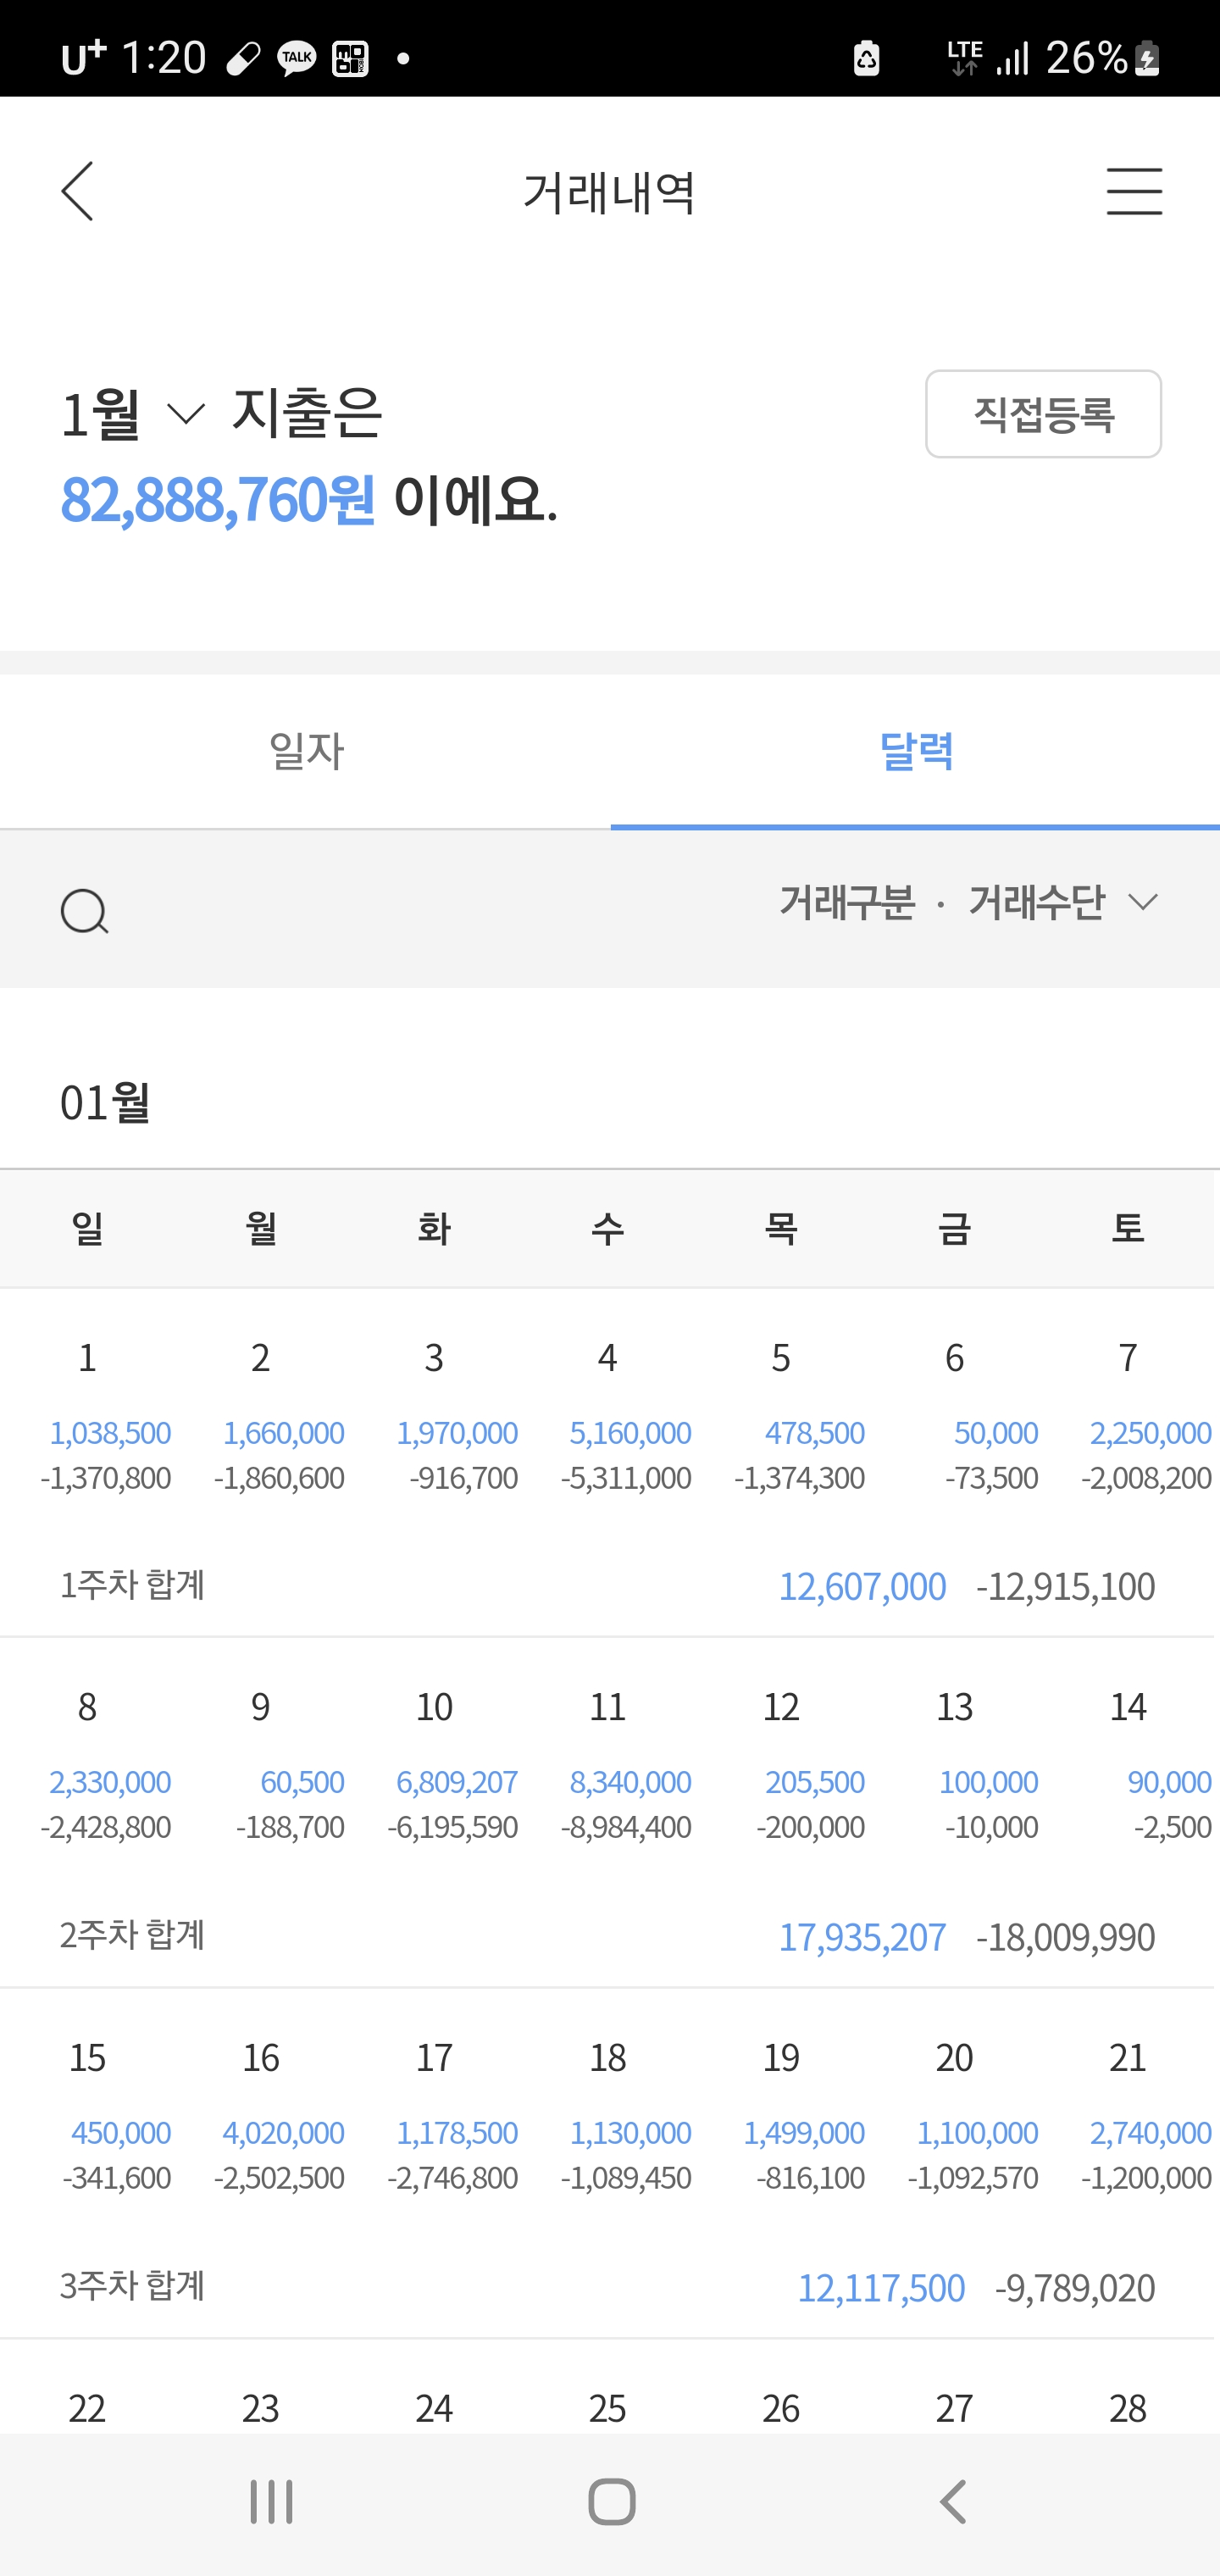Tap 2주차 합계 expense total -18,009,990

[1065, 1937]
